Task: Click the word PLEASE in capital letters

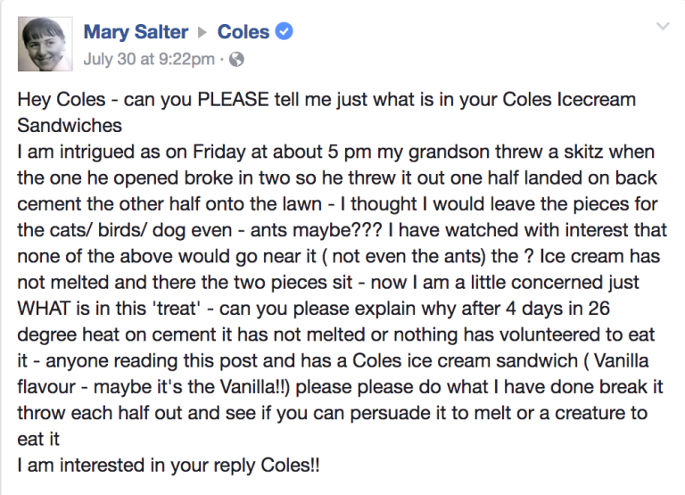Action: click(234, 99)
